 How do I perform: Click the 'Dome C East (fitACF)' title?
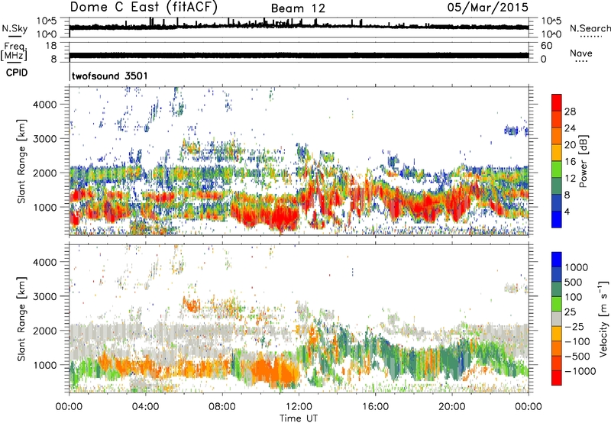[x=144, y=8]
